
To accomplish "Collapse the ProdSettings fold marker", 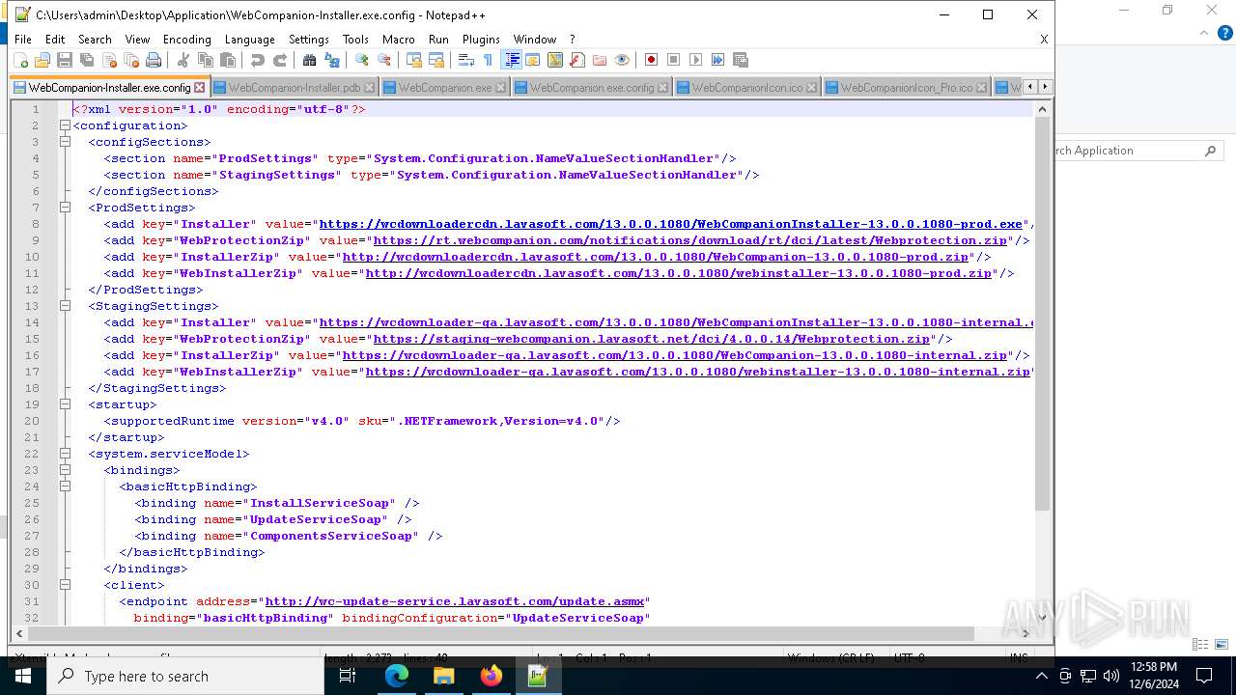I will click(65, 208).
